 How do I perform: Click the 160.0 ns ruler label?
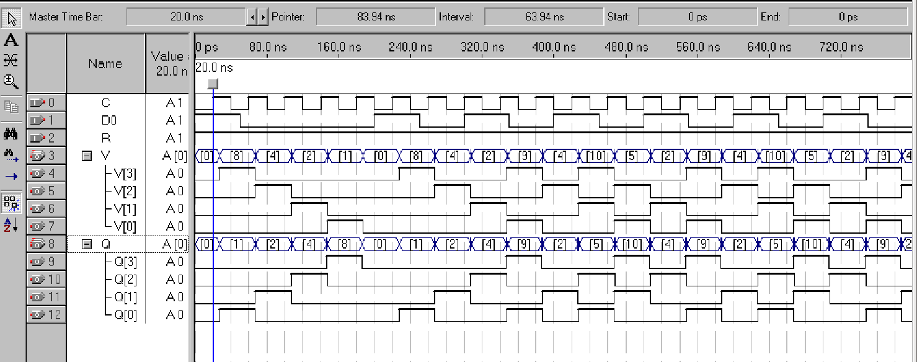click(339, 47)
